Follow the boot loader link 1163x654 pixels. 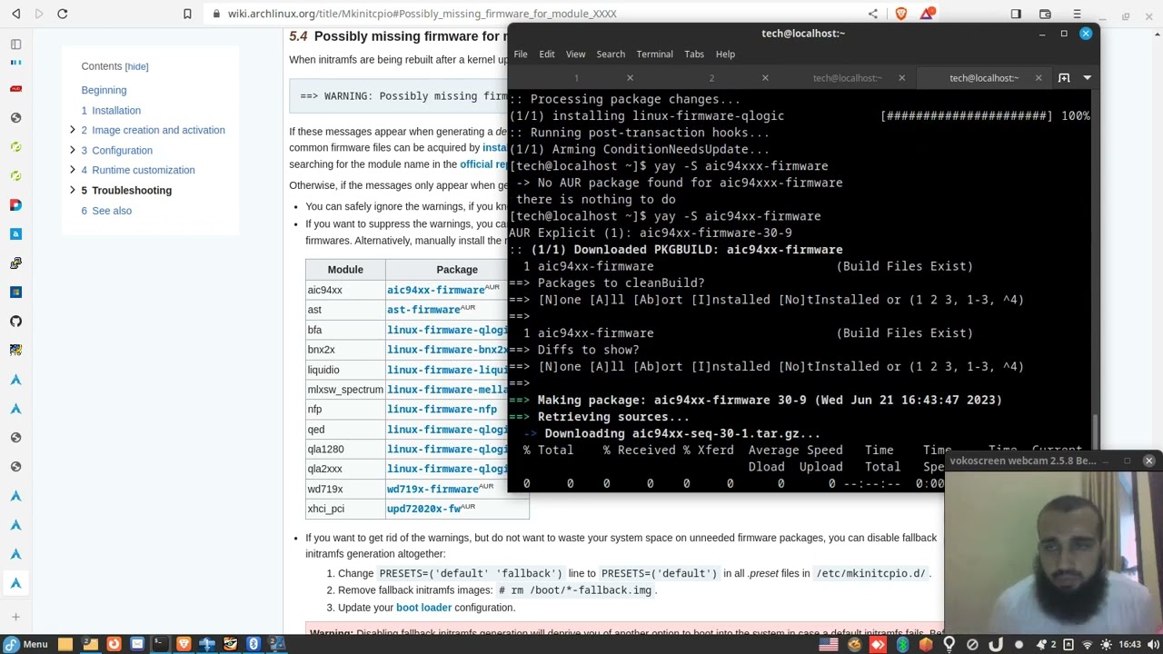[423, 608]
